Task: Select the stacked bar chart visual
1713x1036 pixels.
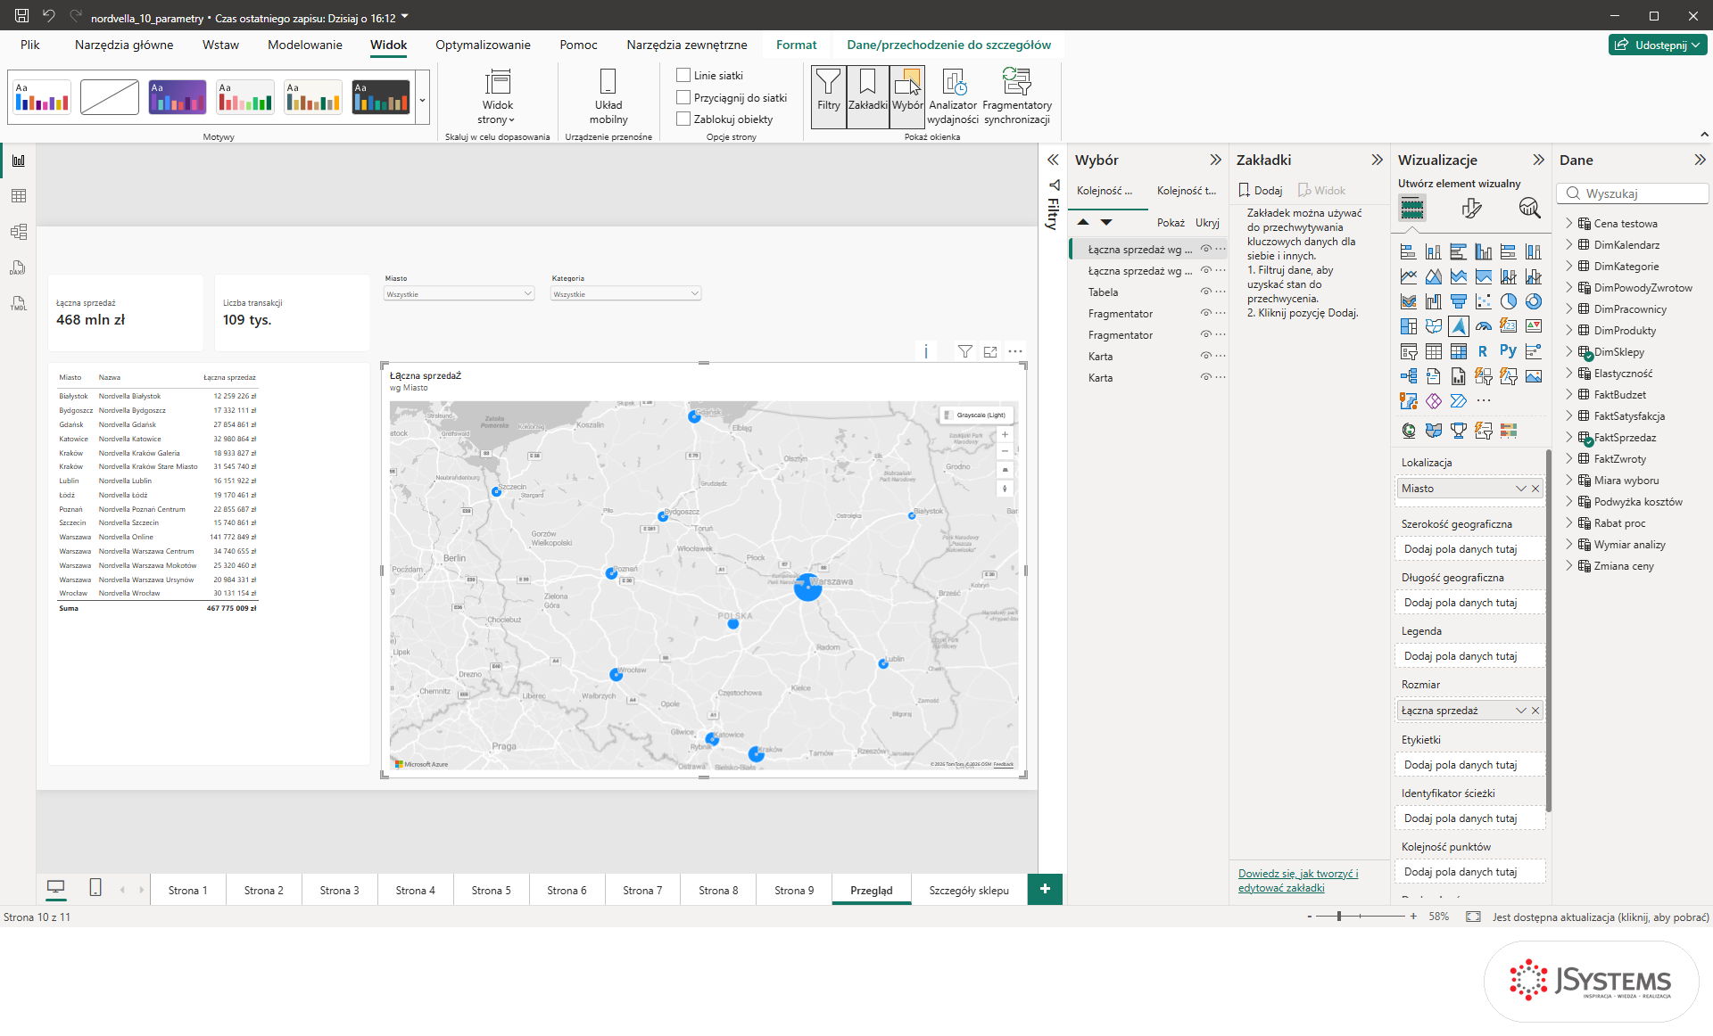Action: (x=1409, y=251)
